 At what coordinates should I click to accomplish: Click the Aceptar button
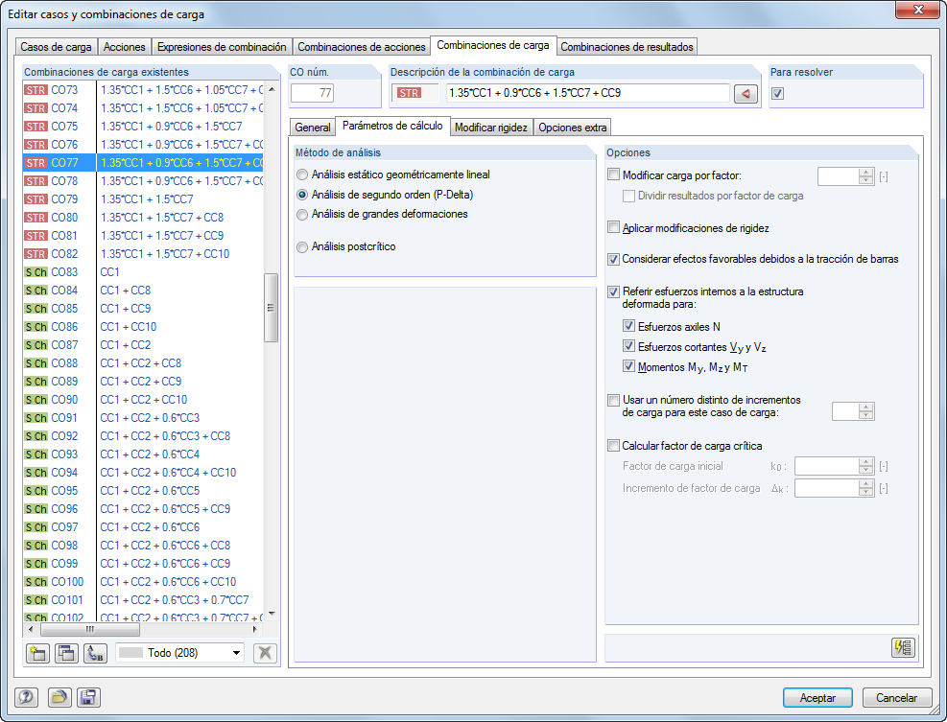click(x=817, y=697)
